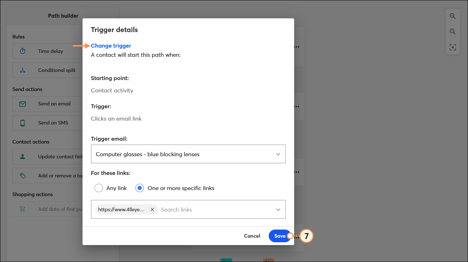
Task: Click the Save button
Action: point(280,236)
